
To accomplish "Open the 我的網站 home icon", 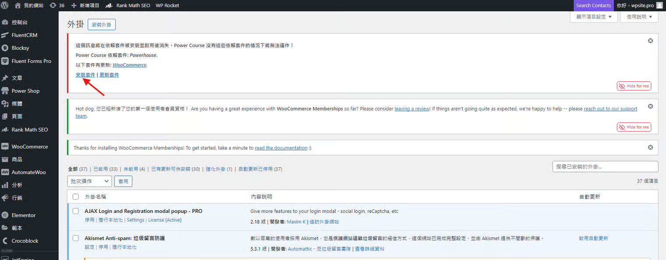I will [x=18, y=5].
